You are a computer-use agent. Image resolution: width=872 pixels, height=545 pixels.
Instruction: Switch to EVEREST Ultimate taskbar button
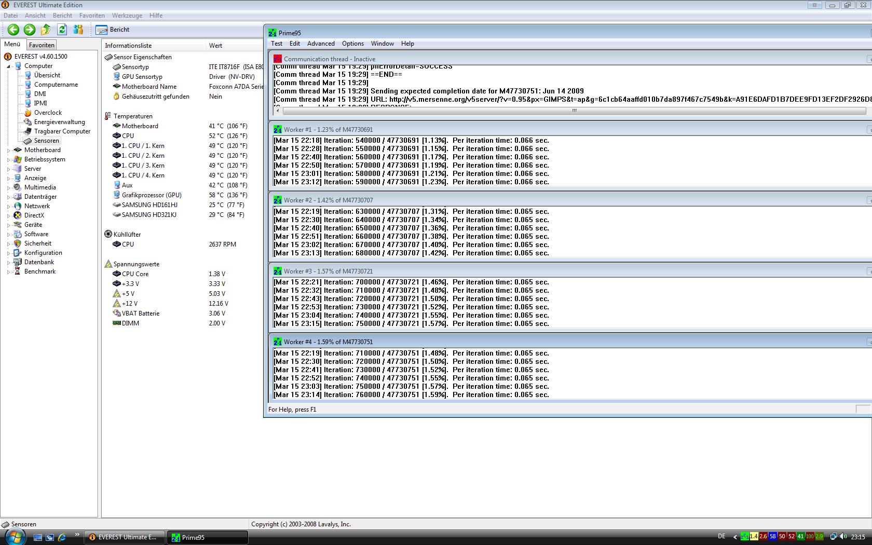125,537
